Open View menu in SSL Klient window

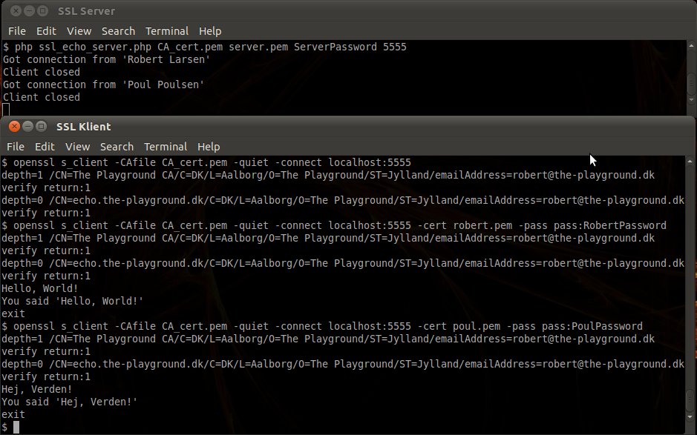pos(78,147)
